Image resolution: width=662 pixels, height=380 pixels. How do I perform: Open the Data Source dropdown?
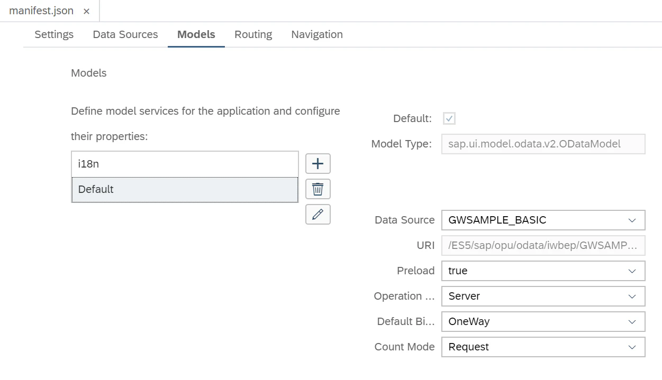[543, 220]
